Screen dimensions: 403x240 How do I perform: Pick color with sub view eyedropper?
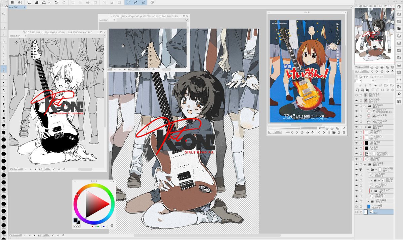(x=344, y=128)
